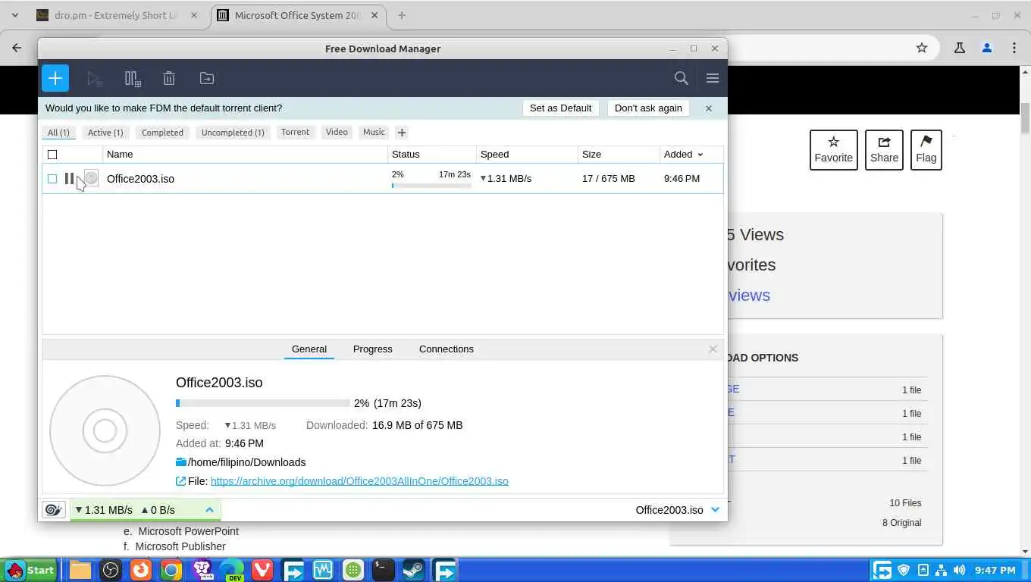Click the blue folder icon next to download path
Viewport: 1031px width, 582px height.
pos(181,462)
